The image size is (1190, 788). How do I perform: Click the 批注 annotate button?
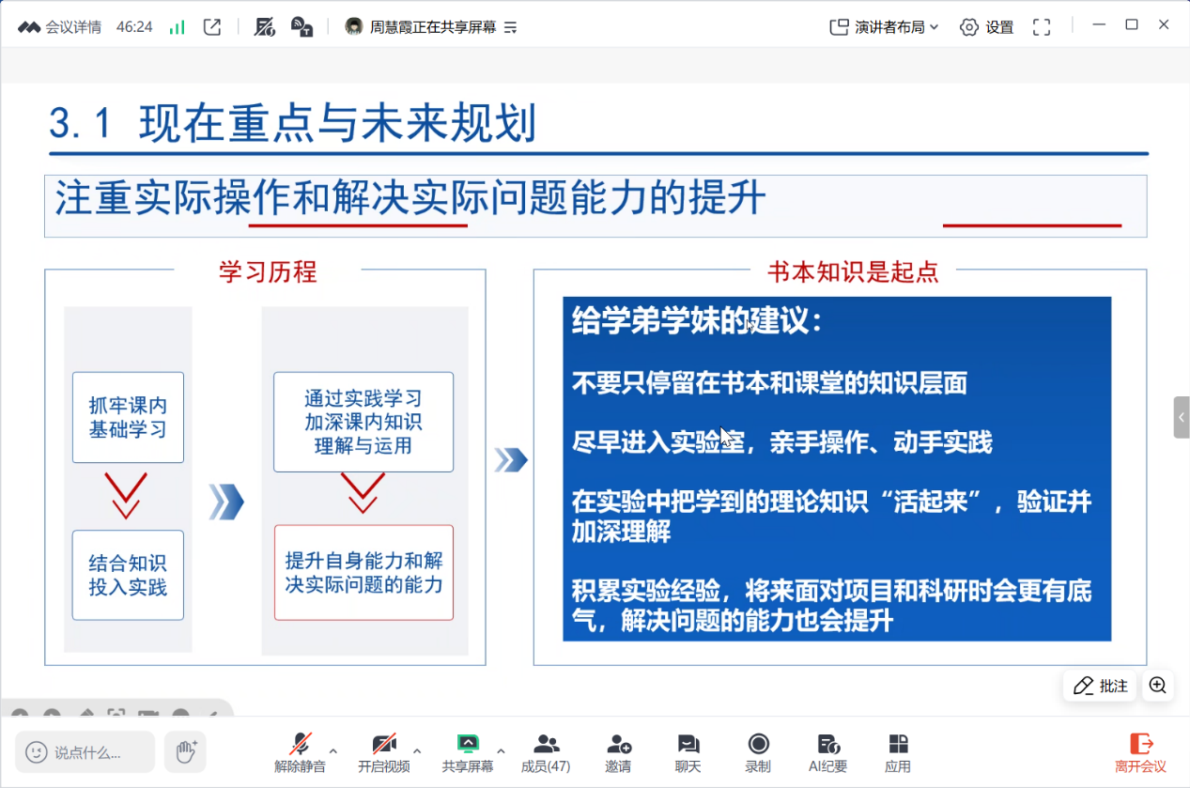click(1101, 686)
